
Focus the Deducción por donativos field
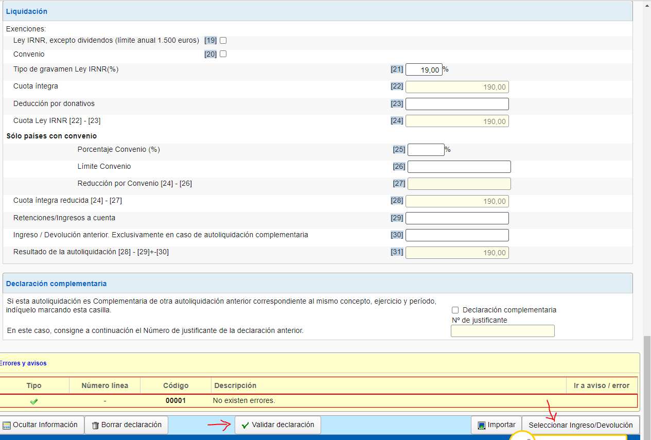(457, 104)
